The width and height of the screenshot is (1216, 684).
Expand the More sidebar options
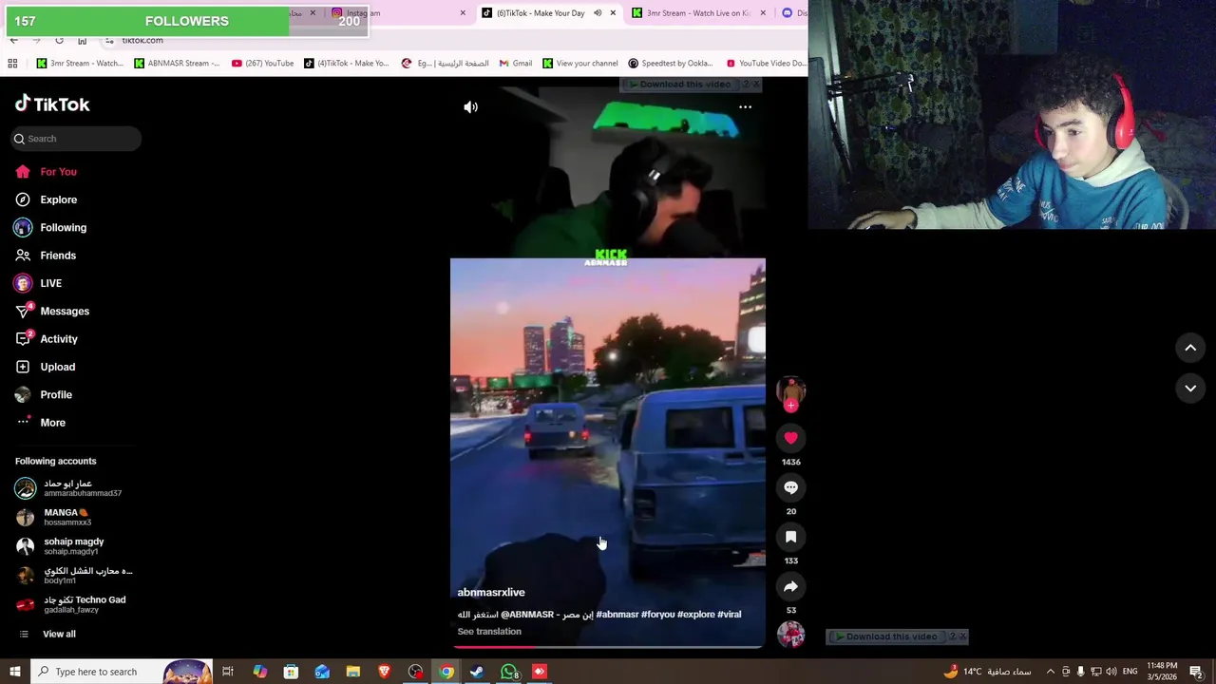pos(41,423)
